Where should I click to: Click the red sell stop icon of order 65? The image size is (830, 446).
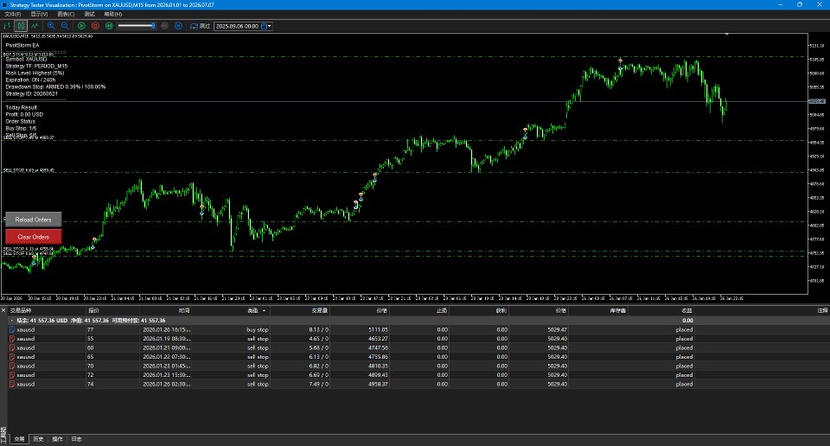12,357
